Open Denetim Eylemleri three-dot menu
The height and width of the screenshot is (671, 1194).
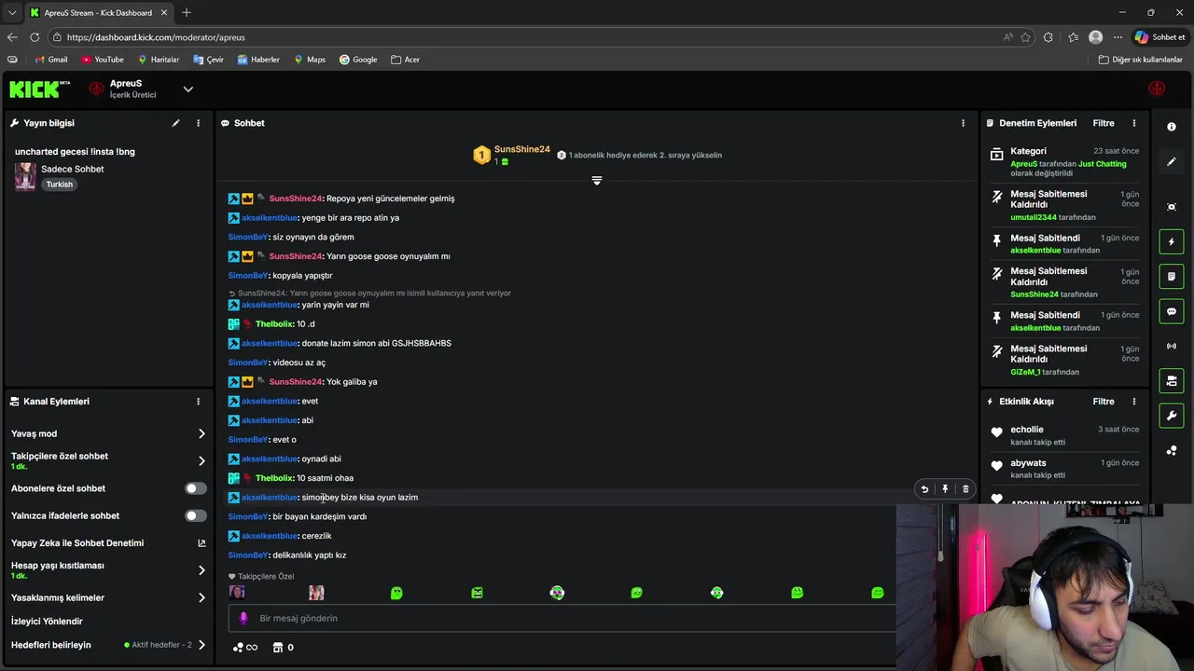pos(1134,123)
